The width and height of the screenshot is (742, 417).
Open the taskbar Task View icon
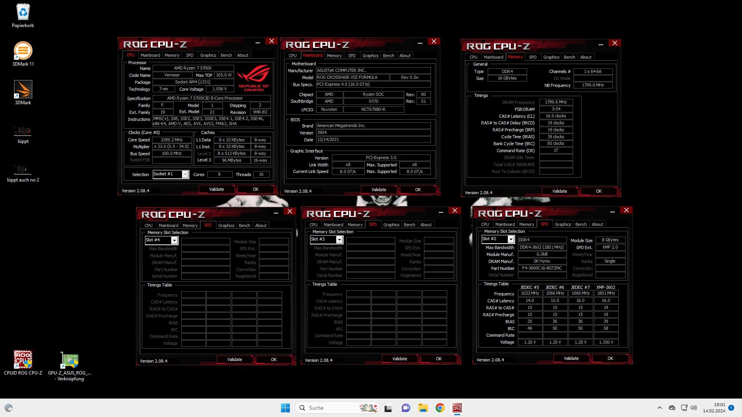click(388, 408)
